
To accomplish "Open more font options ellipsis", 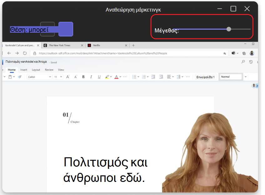I will 125,77.
